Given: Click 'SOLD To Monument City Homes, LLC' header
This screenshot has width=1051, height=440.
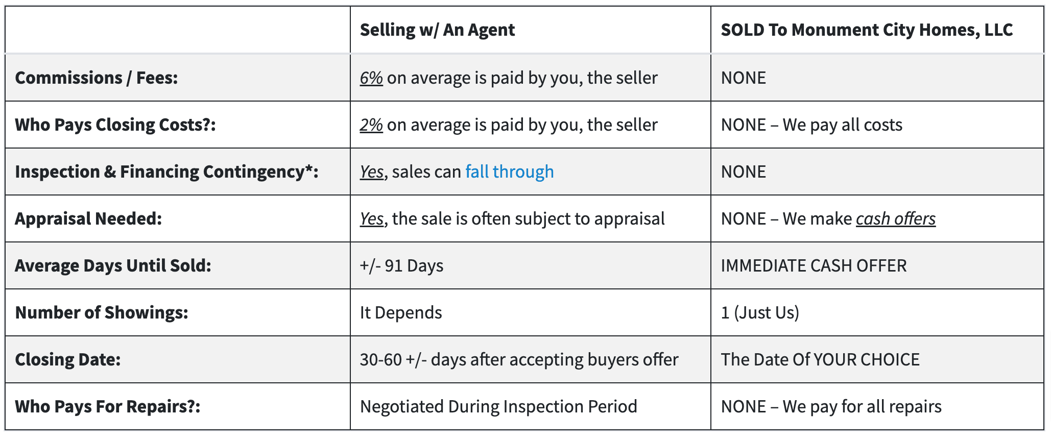Looking at the screenshot, I should [867, 30].
